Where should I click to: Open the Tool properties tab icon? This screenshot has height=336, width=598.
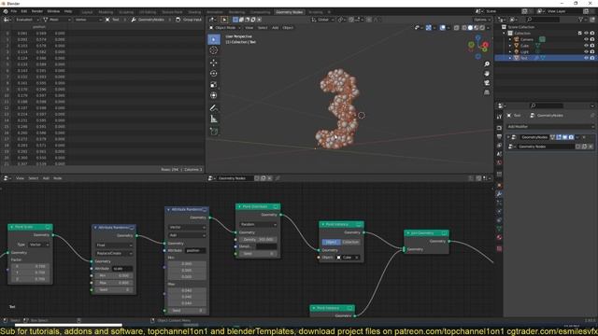pos(499,117)
